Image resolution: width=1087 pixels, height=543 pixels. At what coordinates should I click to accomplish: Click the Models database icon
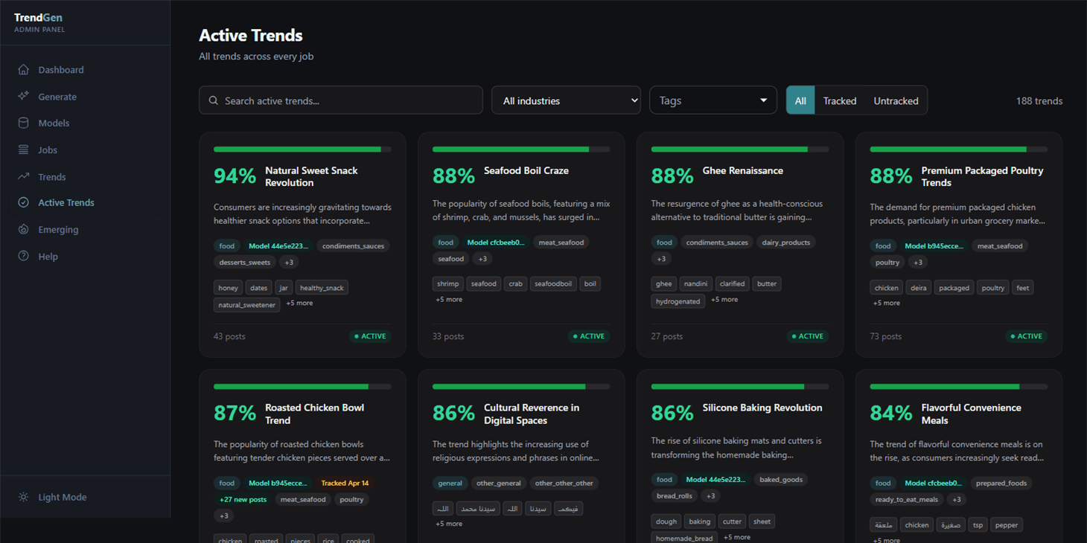tap(24, 123)
